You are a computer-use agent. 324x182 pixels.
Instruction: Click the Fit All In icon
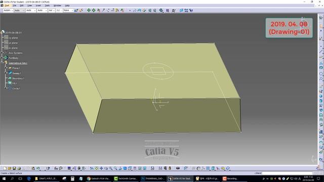[97, 168]
